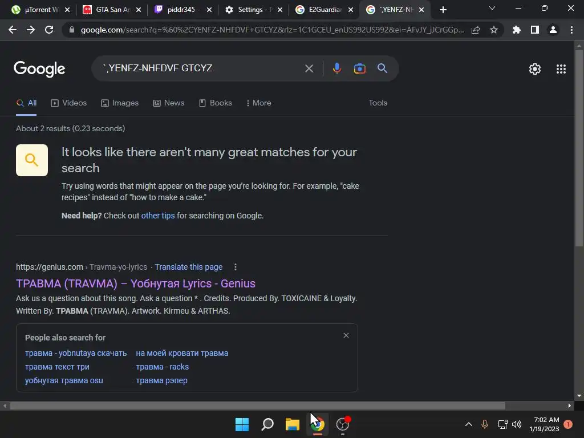
Task: Click the horizontal scrollbar thumb
Action: 257,405
